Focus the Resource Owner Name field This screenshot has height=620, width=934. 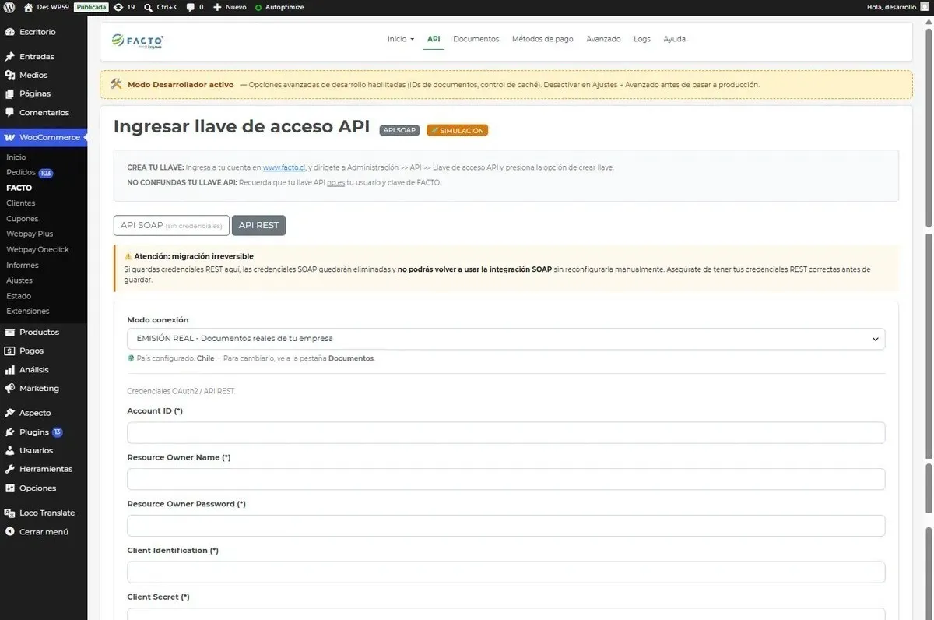(506, 479)
